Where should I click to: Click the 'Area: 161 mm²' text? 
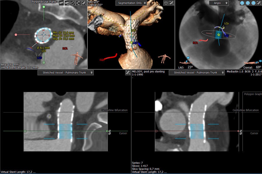click(x=10, y=64)
